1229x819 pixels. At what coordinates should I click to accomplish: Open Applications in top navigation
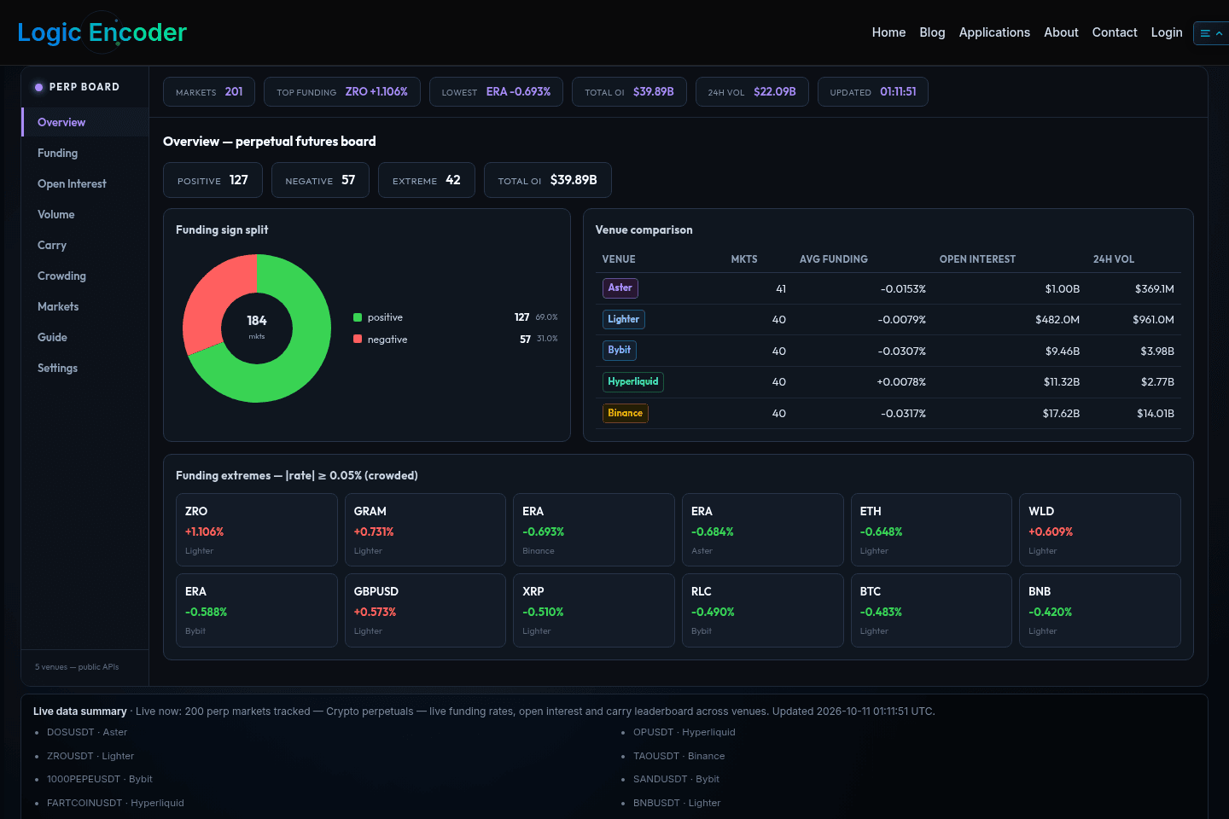click(994, 32)
